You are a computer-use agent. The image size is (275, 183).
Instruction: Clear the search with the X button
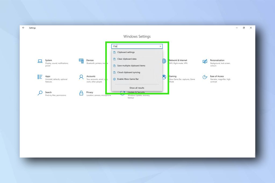click(x=160, y=46)
